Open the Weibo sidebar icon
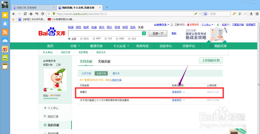The width and height of the screenshot is (260, 134). [x=5, y=49]
